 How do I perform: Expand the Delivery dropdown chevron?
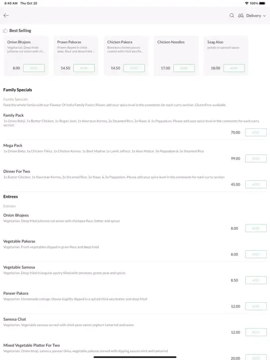coord(264,16)
